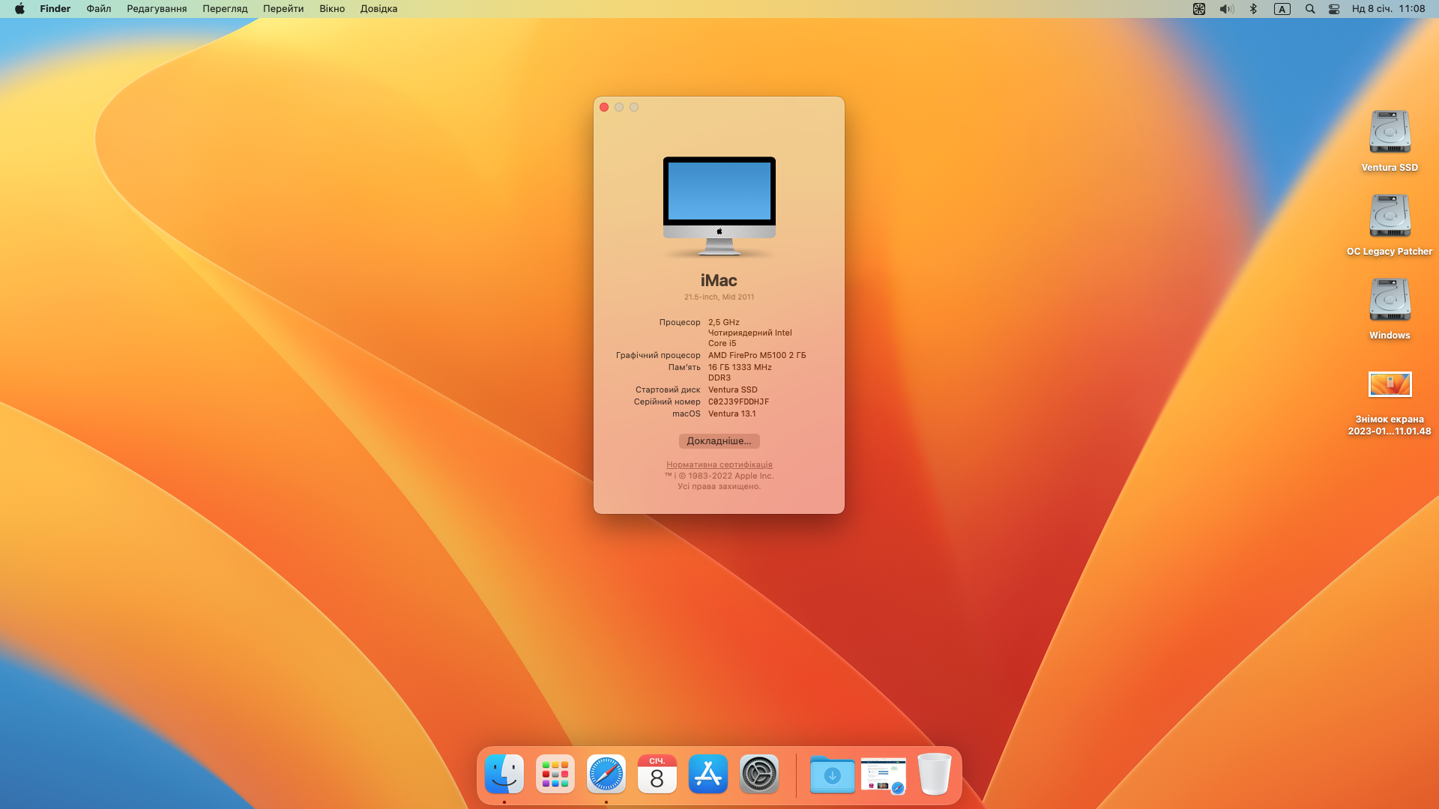Image resolution: width=1439 pixels, height=809 pixels.
Task: Open Control Center in menu bar
Action: point(1334,9)
